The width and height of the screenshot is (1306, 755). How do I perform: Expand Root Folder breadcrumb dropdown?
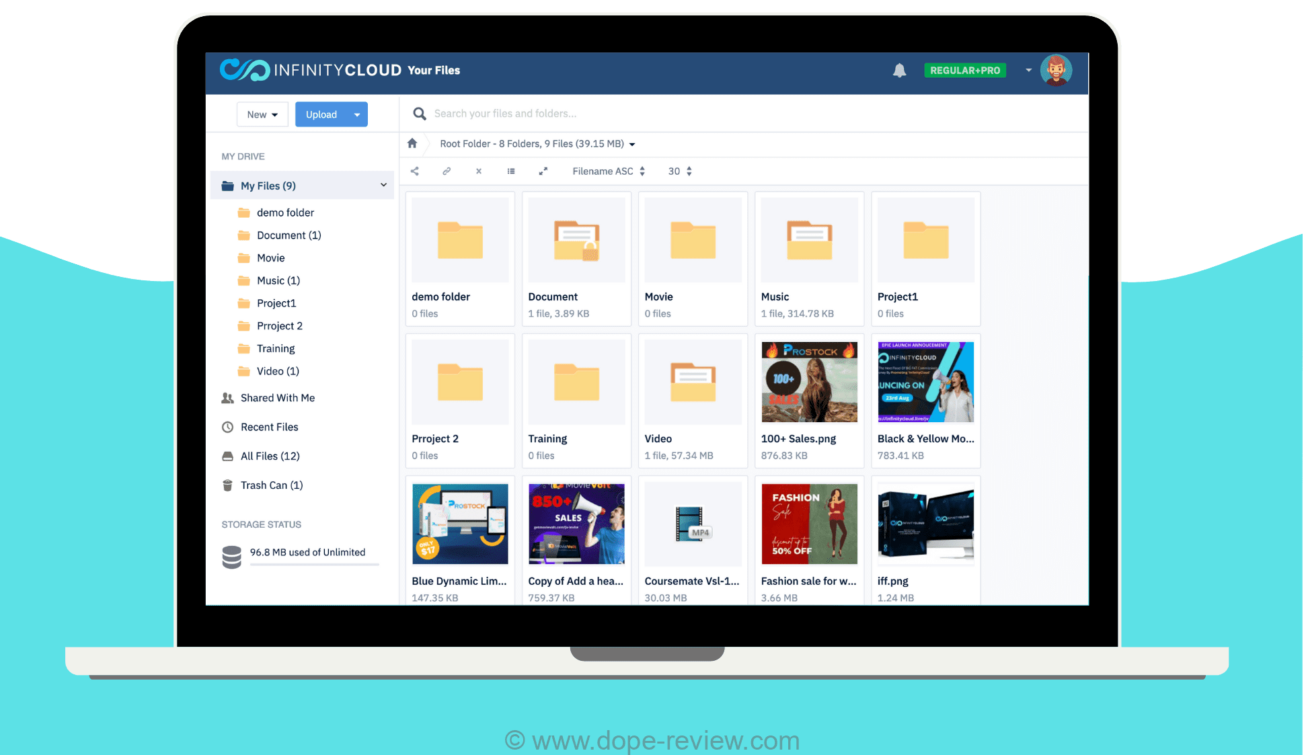pyautogui.click(x=632, y=145)
